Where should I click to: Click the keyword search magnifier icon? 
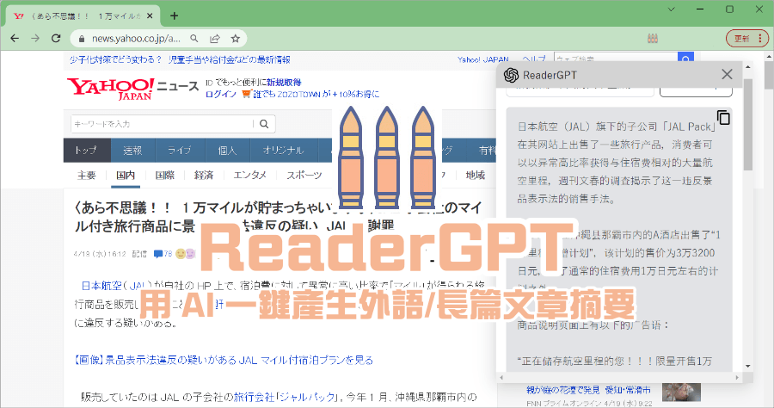[264, 124]
